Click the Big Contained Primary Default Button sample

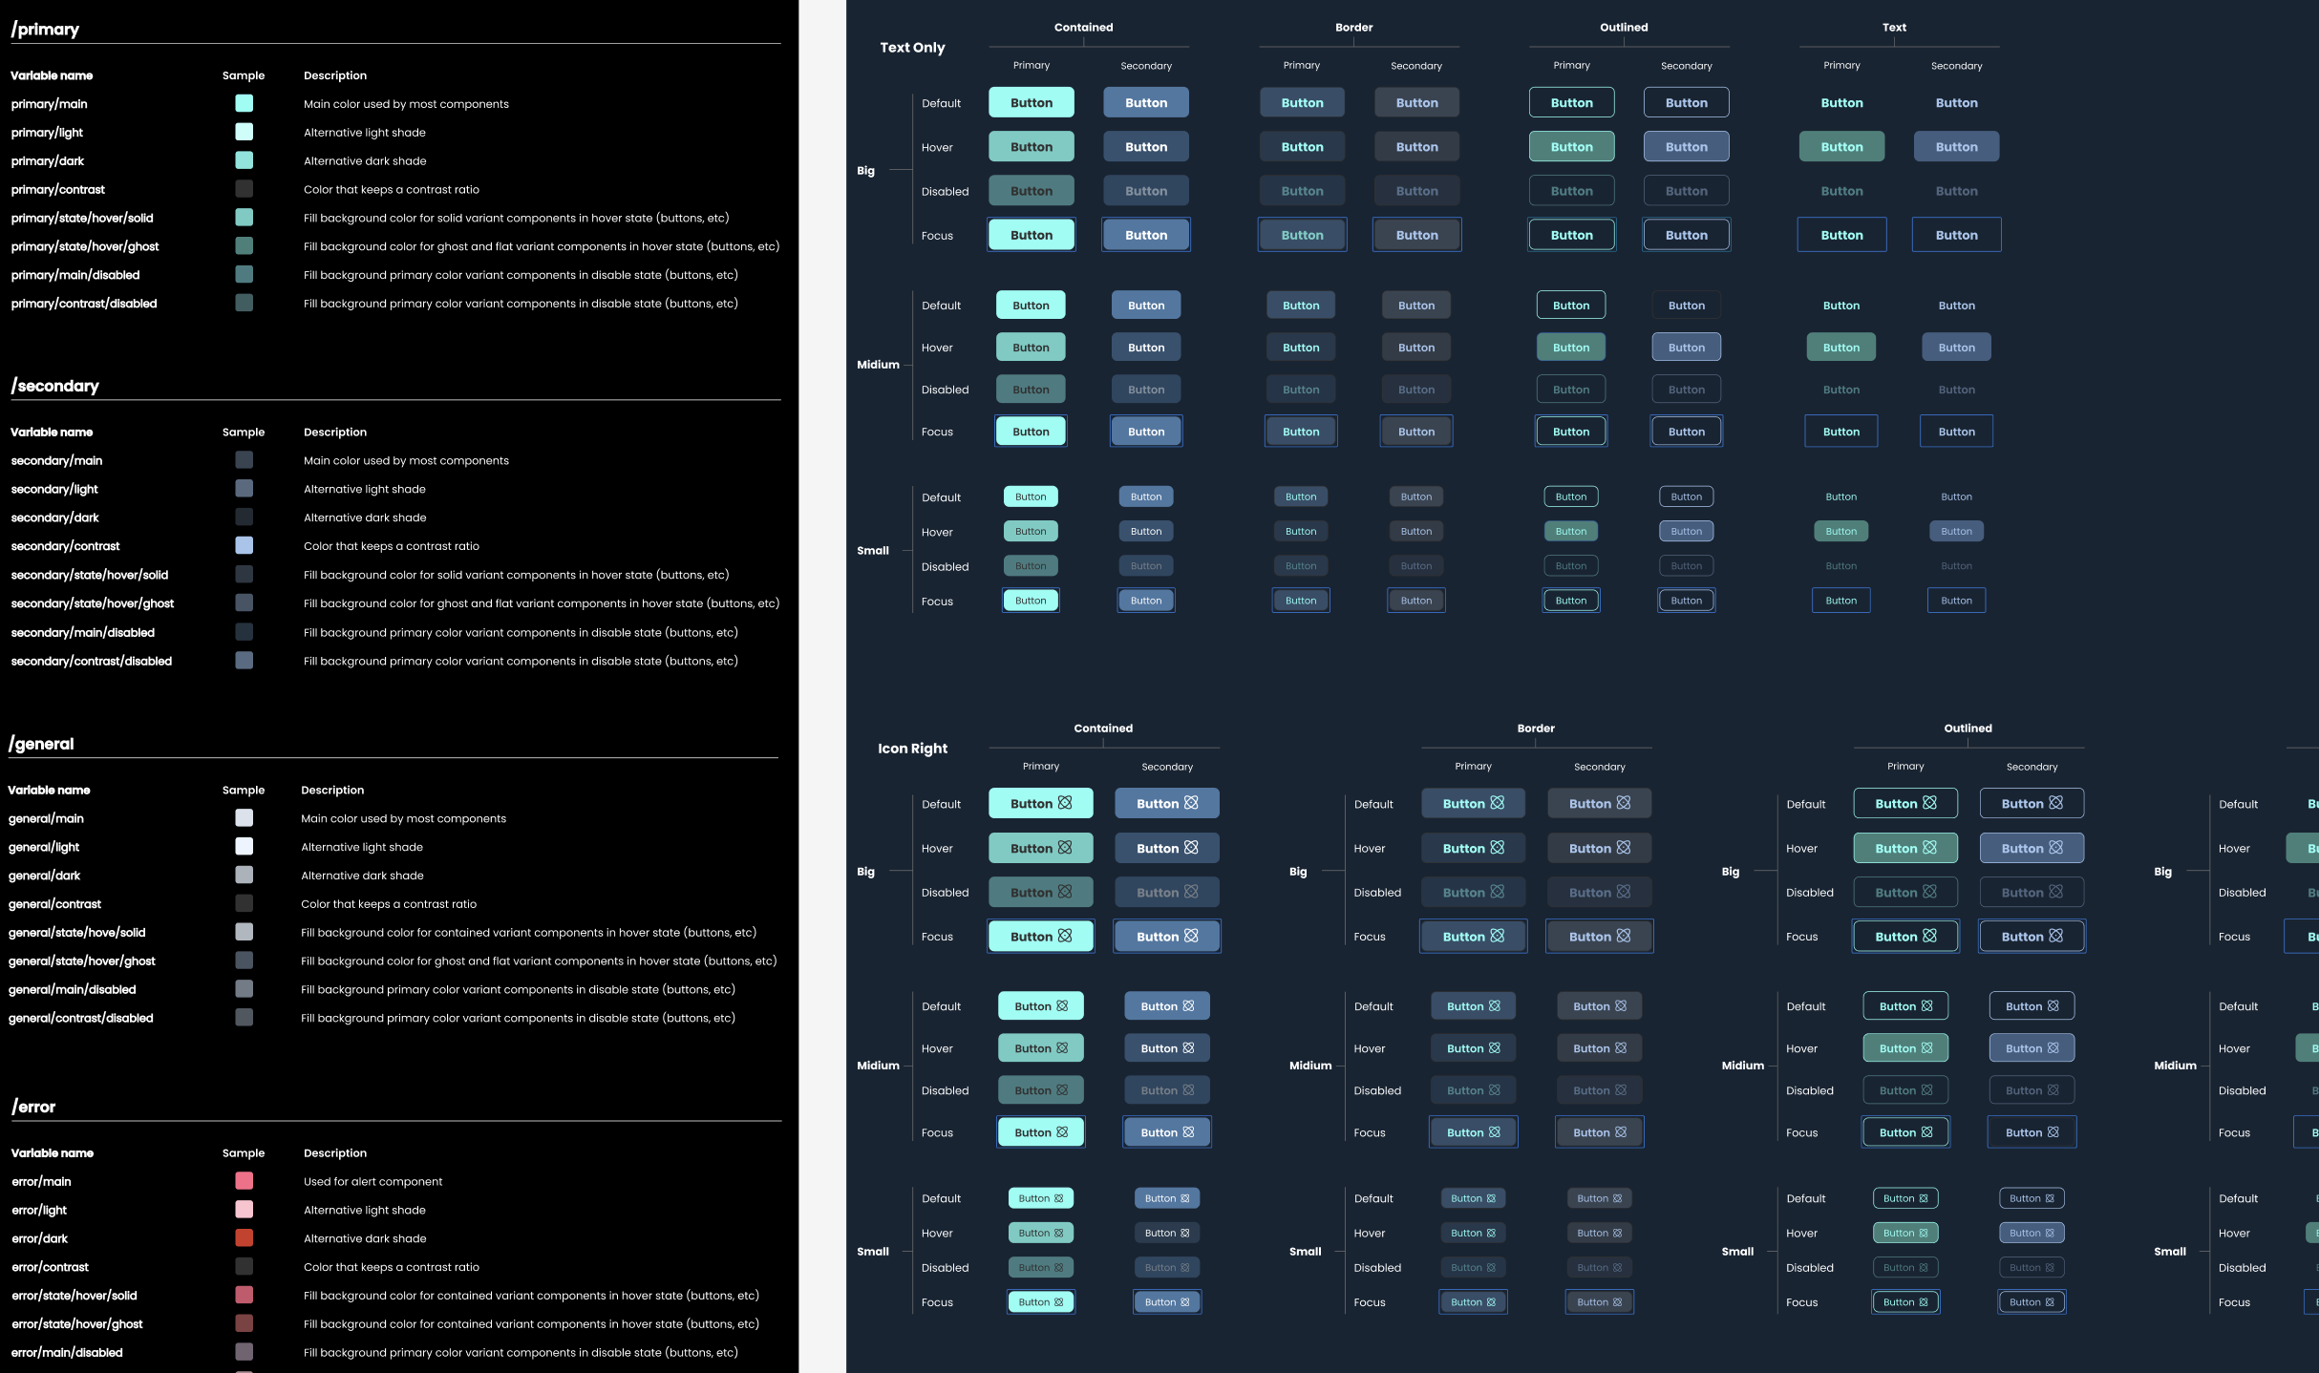(x=1032, y=102)
